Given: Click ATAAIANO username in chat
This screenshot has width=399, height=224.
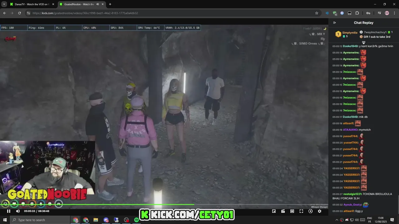Looking at the screenshot, I should pos(350,130).
